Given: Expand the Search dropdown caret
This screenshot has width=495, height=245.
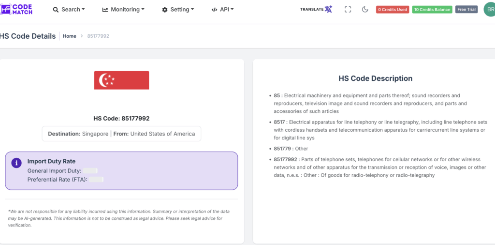Looking at the screenshot, I should (83, 10).
